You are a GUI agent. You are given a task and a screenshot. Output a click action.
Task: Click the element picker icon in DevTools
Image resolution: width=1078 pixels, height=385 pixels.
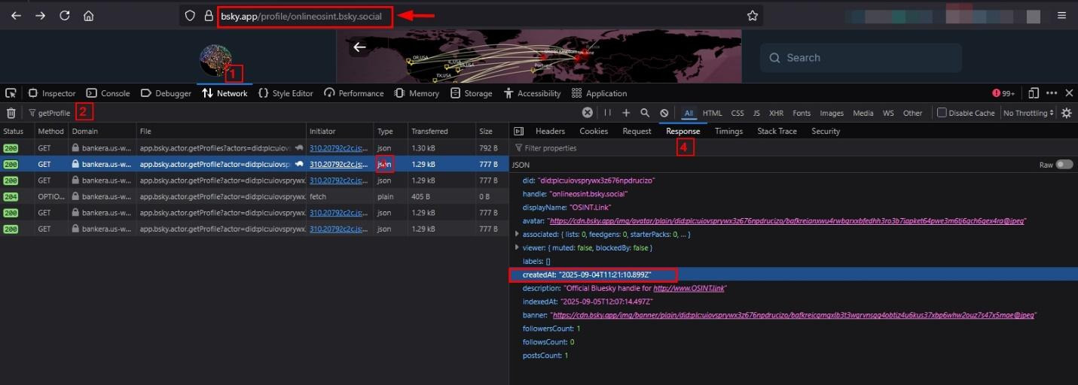click(x=11, y=93)
